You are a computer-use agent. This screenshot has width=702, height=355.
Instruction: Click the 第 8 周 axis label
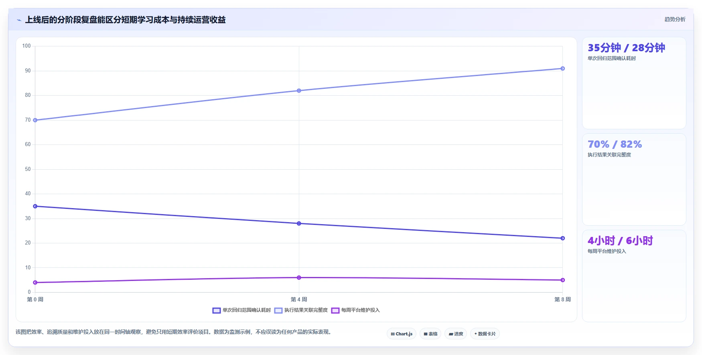pos(562,299)
